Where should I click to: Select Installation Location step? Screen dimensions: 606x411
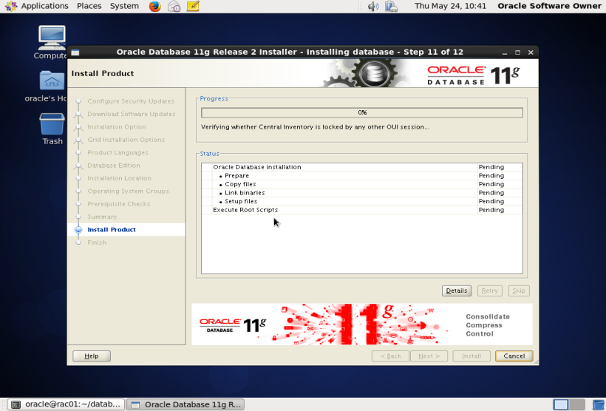[119, 178]
